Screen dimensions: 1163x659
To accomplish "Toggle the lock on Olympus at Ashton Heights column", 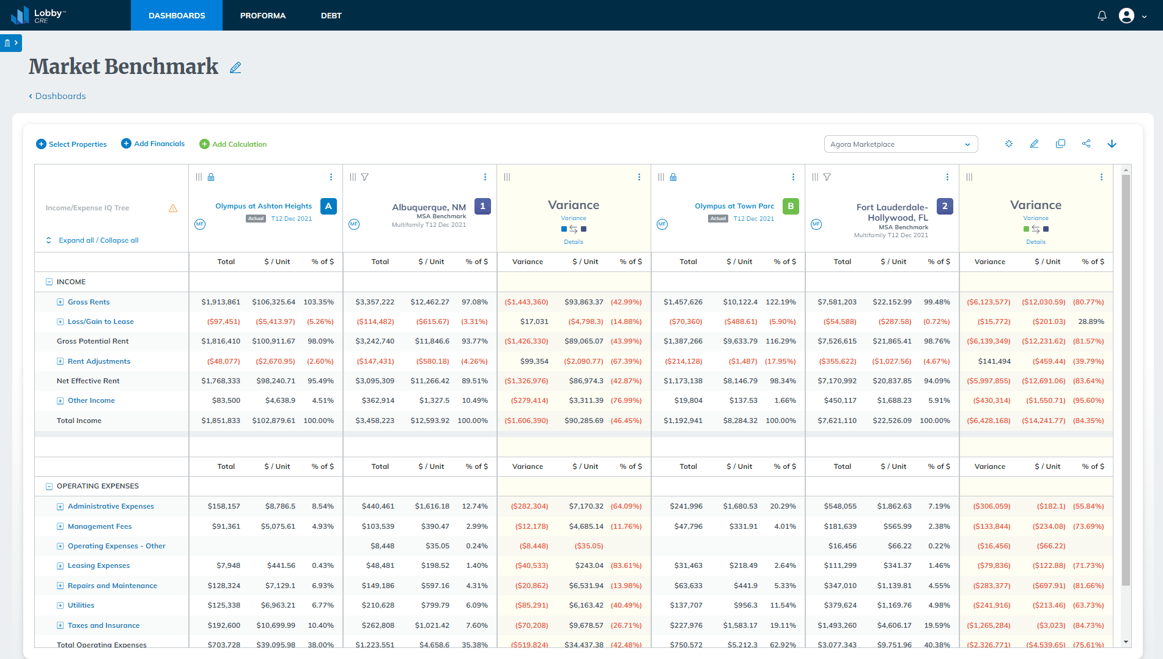I will pyautogui.click(x=211, y=177).
